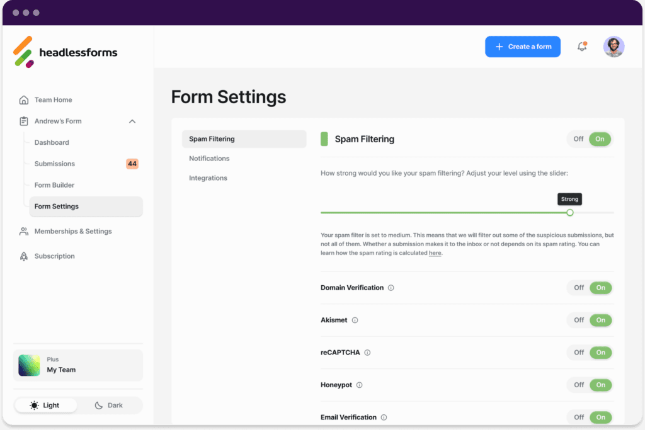Click the headlessforms logo
This screenshot has height=430, width=645.
click(65, 51)
